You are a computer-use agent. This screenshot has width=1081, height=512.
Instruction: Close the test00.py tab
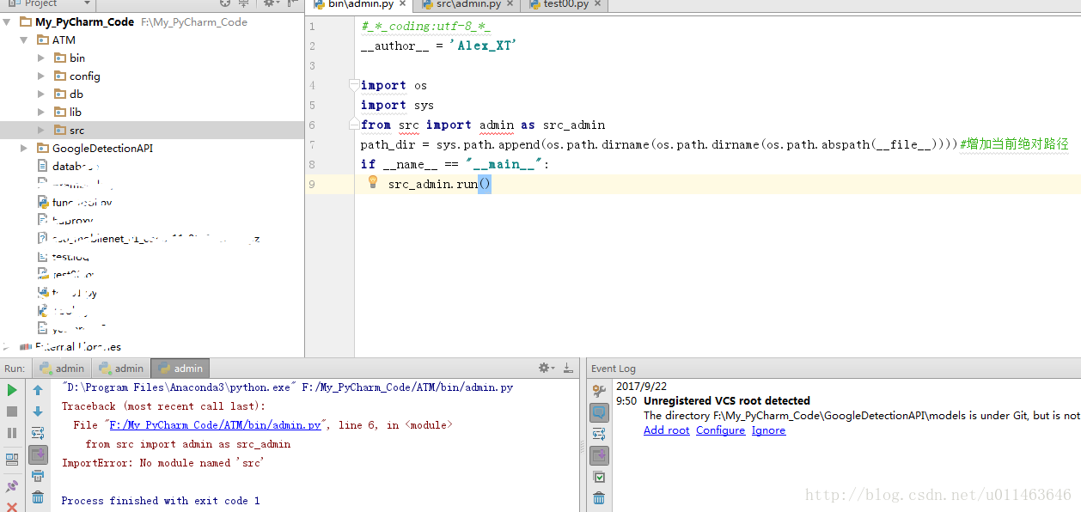tap(598, 4)
